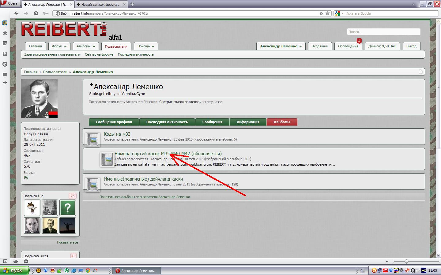Expand the Форум dropdown menu
This screenshot has height=275, width=441.
(59, 46)
